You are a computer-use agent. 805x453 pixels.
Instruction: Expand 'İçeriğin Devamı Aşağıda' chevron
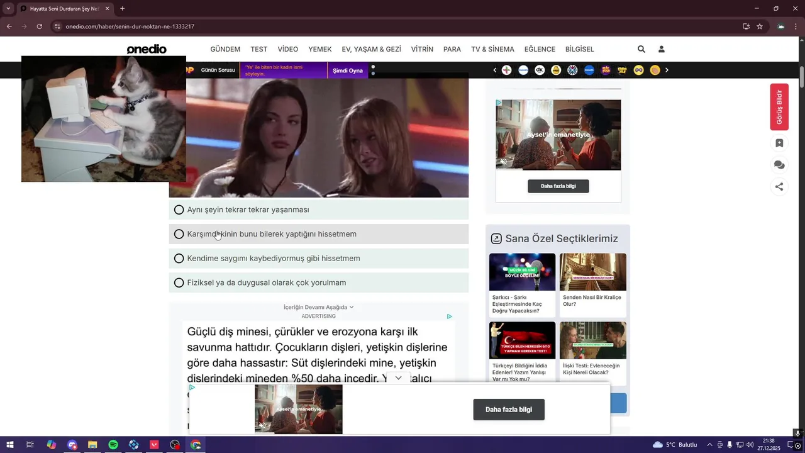tap(352, 307)
